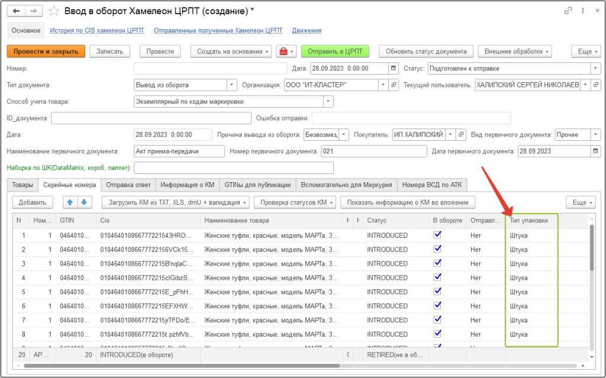Open the Покупатель record icon
Image resolution: width=606 pixels, height=378 pixels.
click(x=460, y=134)
